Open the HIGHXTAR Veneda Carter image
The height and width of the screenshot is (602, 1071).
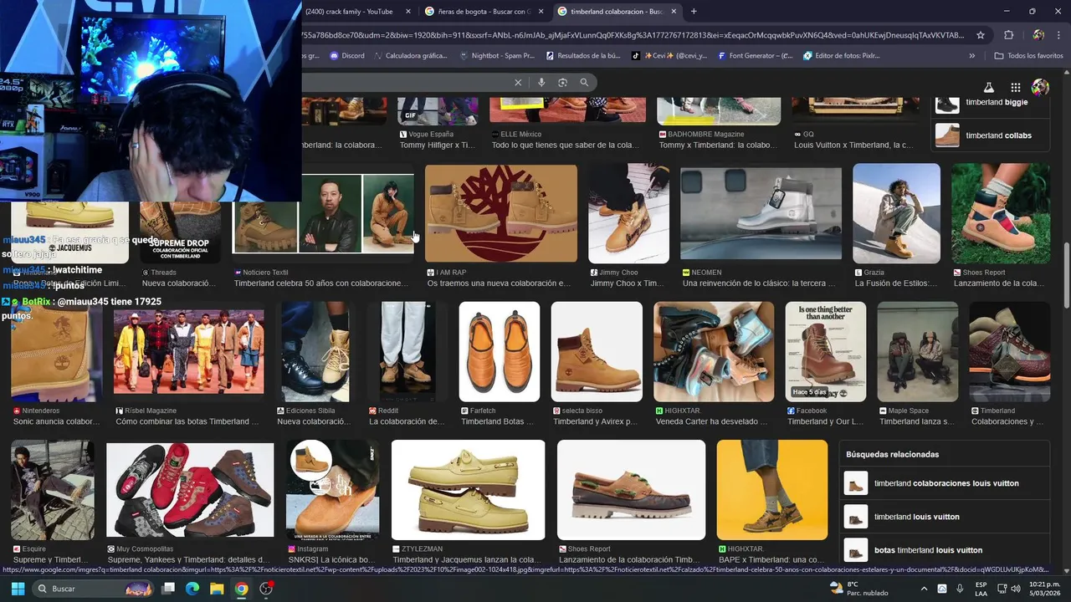point(714,351)
